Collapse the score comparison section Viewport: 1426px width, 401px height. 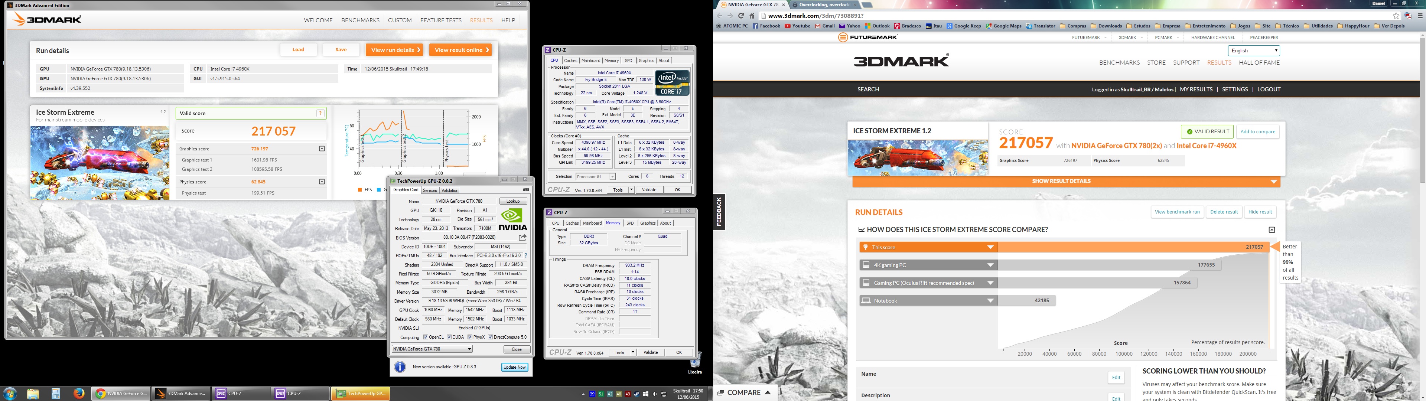pyautogui.click(x=1272, y=230)
